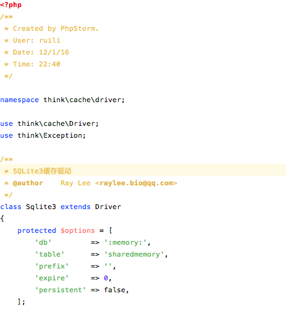The width and height of the screenshot is (286, 309).
Task: Click the ':memory:' string value
Action: (x=125, y=243)
